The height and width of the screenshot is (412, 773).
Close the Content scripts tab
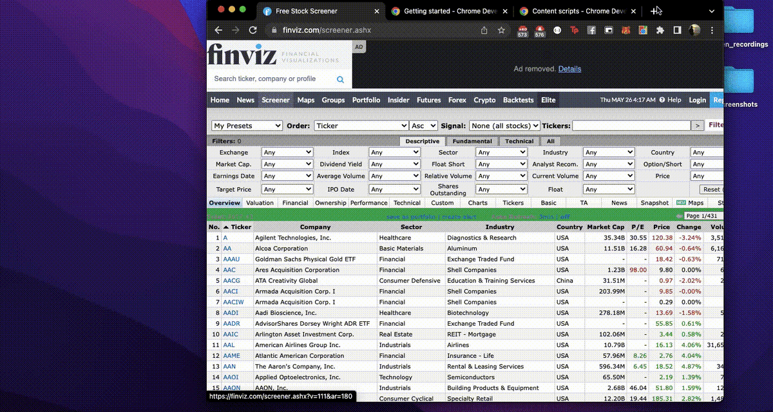click(634, 11)
